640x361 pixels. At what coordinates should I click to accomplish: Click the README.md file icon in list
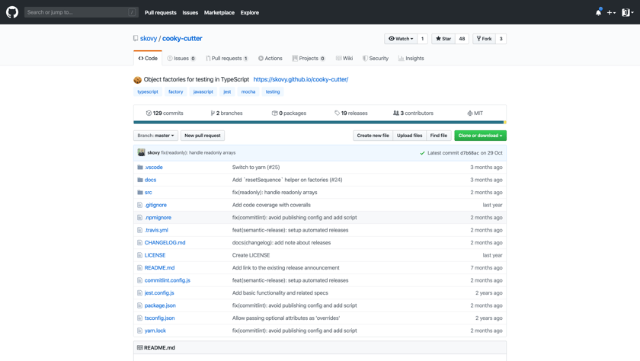(140, 268)
